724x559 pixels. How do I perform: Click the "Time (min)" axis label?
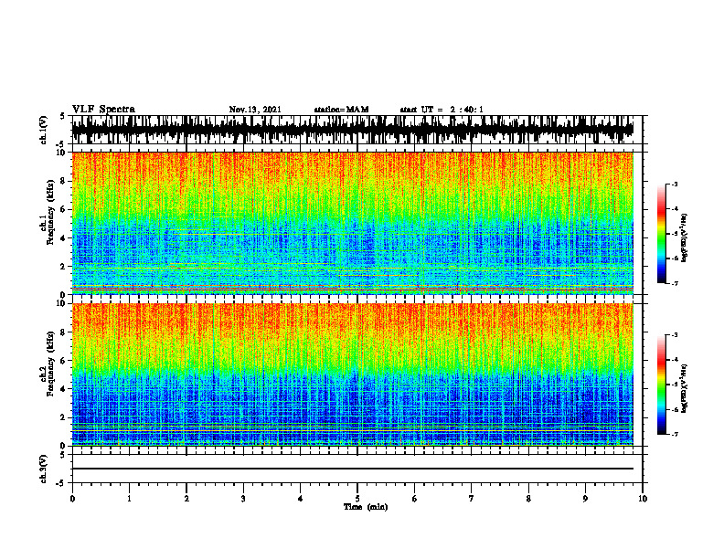coord(366,507)
